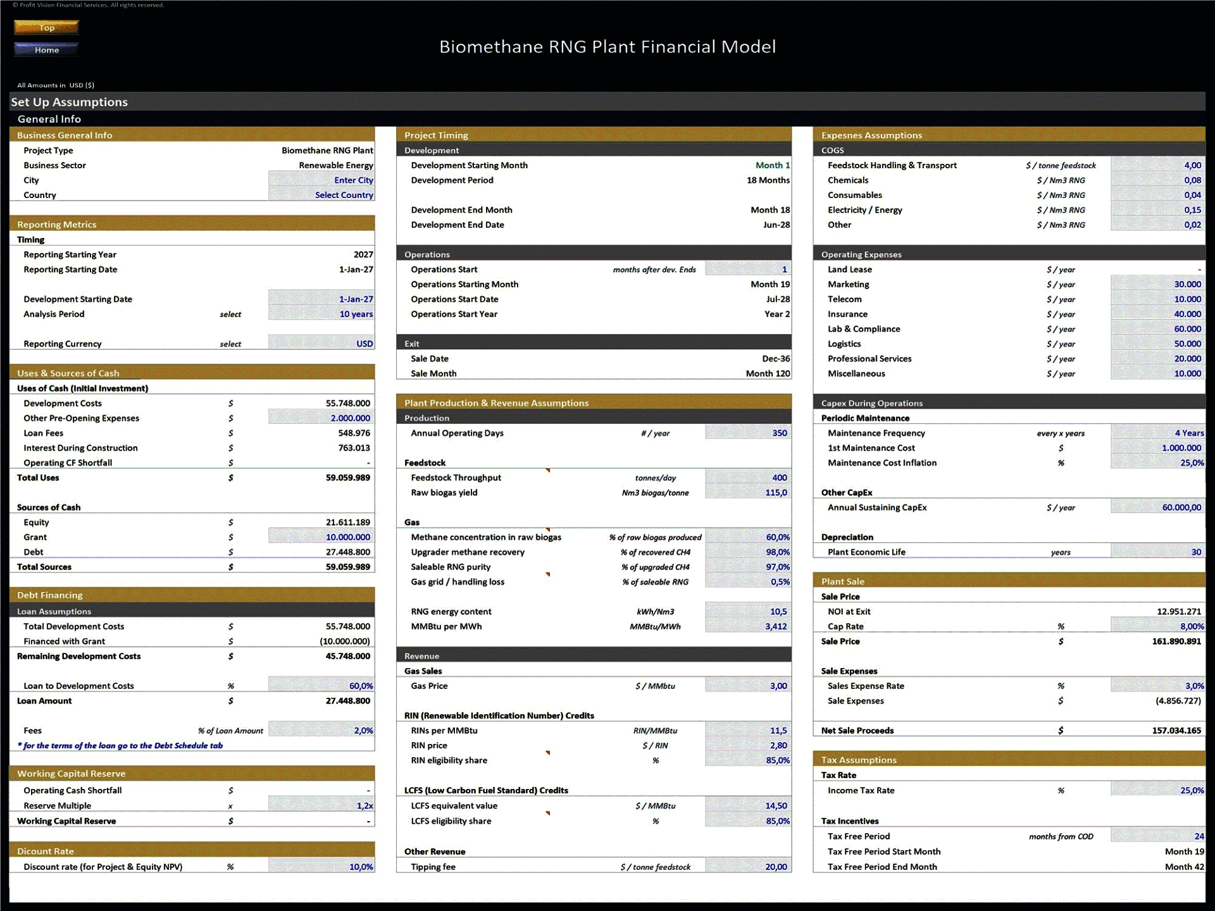Follow the Debt Schedule tab note link
This screenshot has width=1215, height=911.
pyautogui.click(x=120, y=746)
